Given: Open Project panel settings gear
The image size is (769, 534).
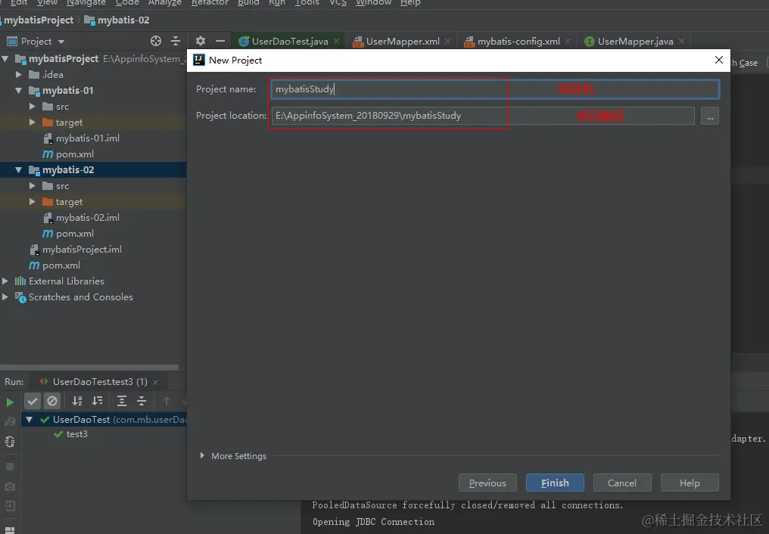Looking at the screenshot, I should click(x=200, y=41).
